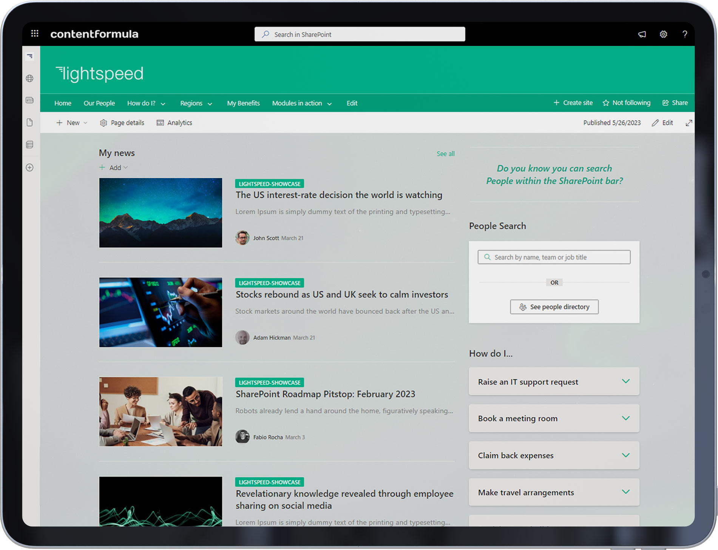Open SharePoint settings gear icon
This screenshot has height=550, width=718.
pyautogui.click(x=664, y=34)
